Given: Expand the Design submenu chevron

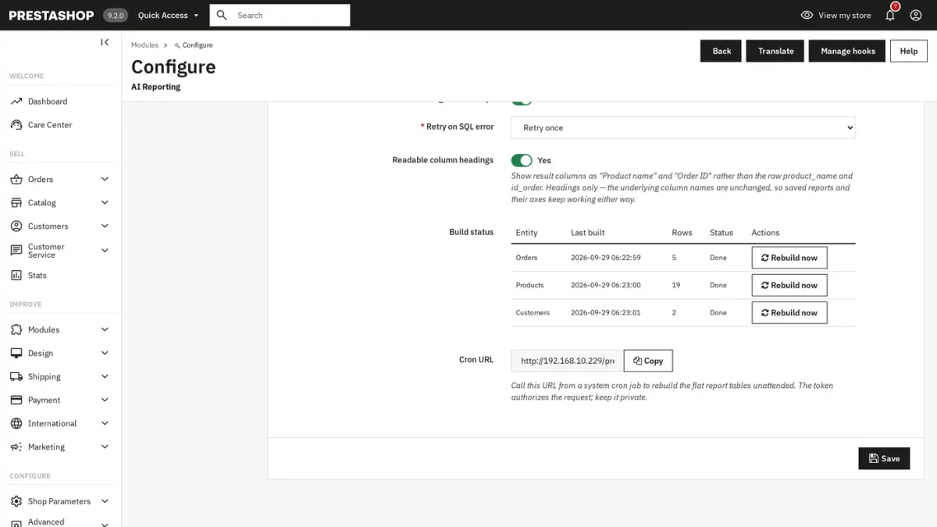Looking at the screenshot, I should click(x=105, y=353).
